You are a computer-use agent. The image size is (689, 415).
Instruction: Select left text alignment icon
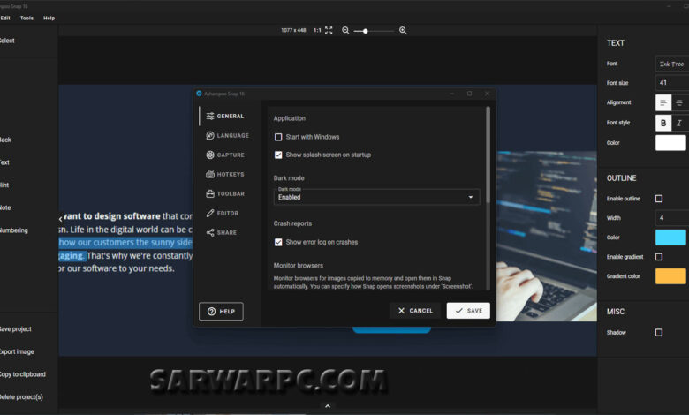click(663, 102)
